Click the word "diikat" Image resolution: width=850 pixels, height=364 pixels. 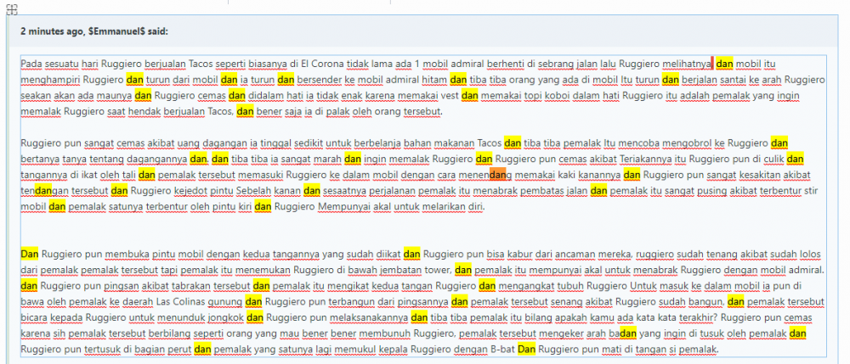[x=388, y=254]
